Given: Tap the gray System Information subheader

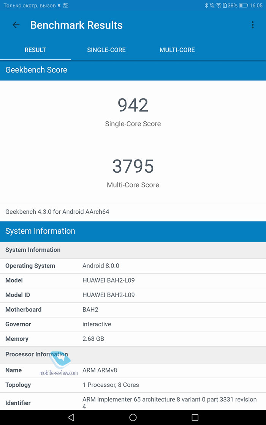Looking at the screenshot, I should point(133,250).
